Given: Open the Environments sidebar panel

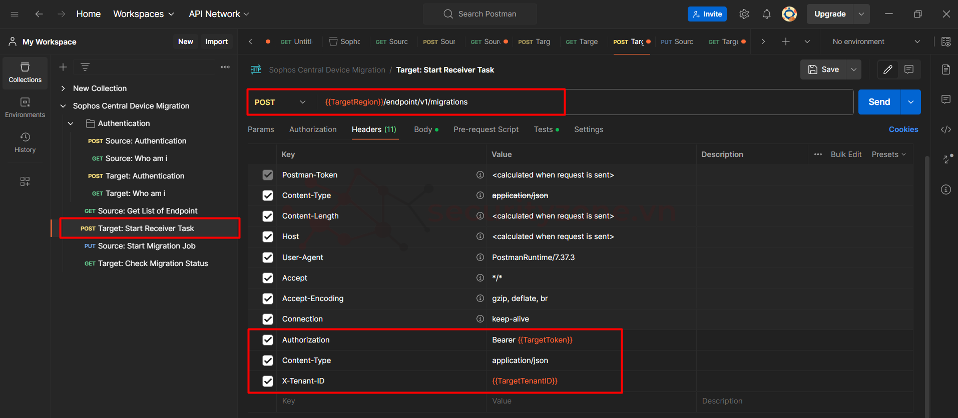Looking at the screenshot, I should point(25,108).
